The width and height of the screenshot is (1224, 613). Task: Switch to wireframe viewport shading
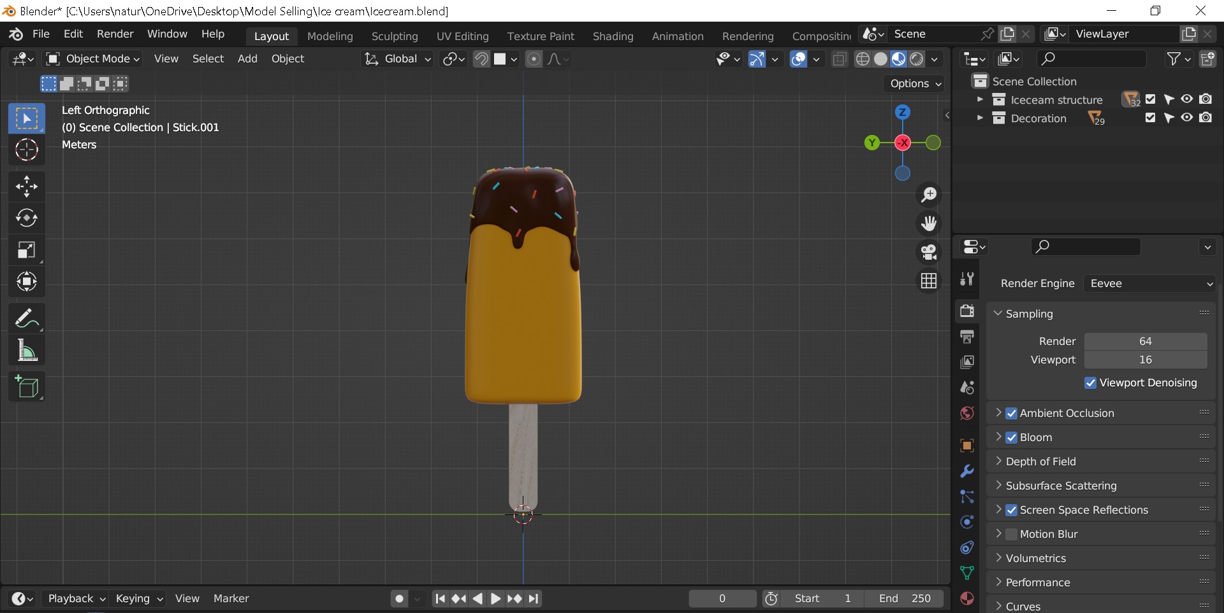click(863, 59)
